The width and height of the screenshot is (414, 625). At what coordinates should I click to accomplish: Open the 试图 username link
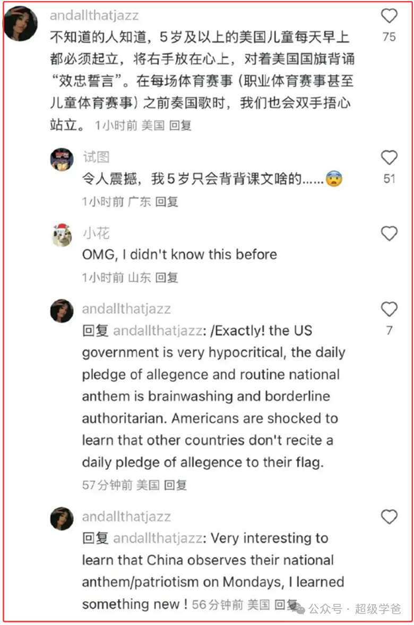click(x=96, y=157)
